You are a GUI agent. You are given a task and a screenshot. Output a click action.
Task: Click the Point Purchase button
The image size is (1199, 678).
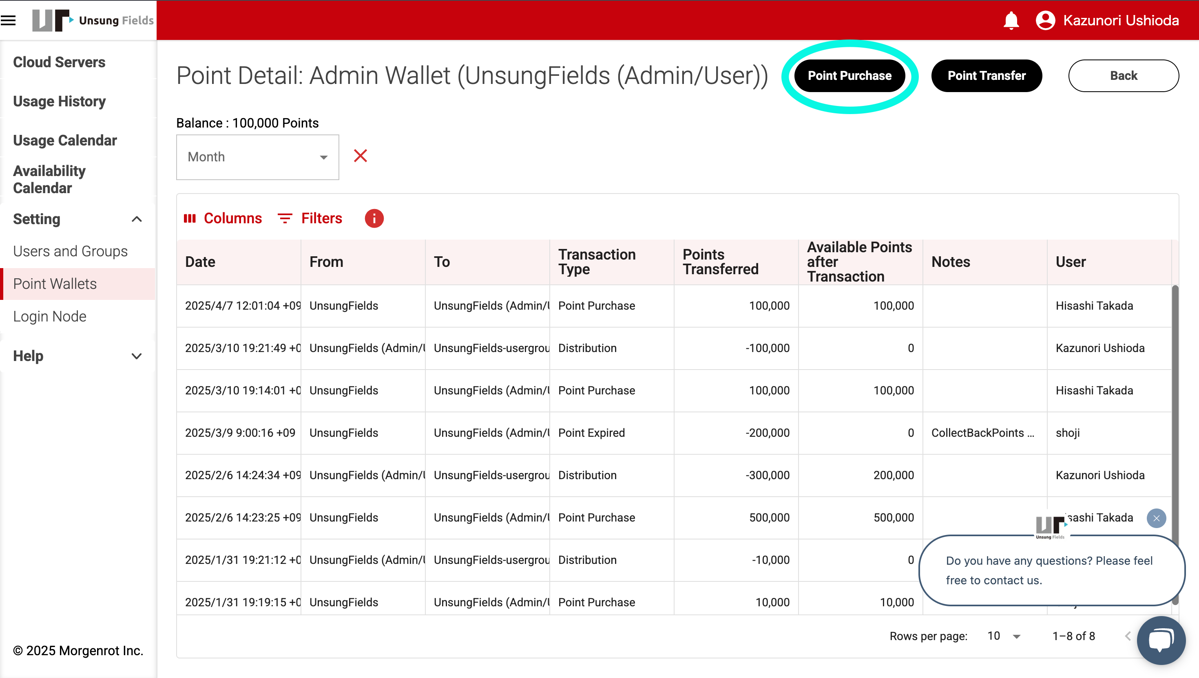[x=849, y=75]
